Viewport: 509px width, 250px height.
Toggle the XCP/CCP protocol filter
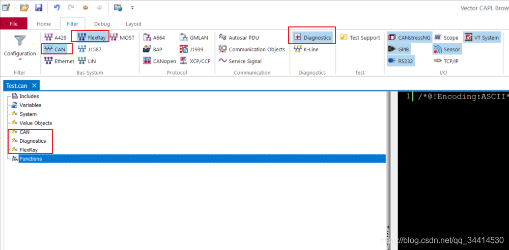click(x=195, y=61)
